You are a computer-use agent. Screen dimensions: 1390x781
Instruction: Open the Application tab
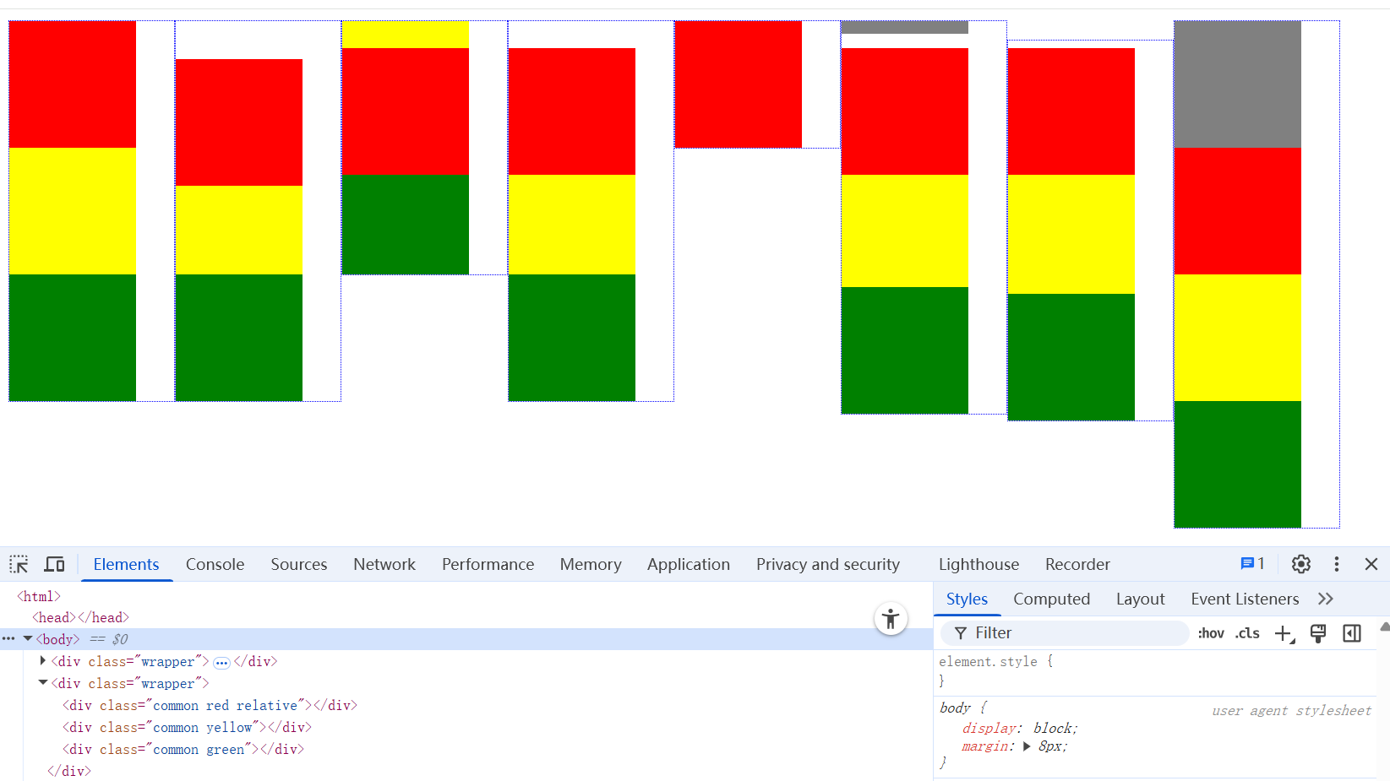[688, 564]
